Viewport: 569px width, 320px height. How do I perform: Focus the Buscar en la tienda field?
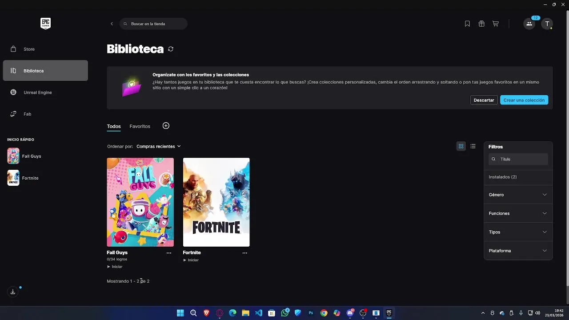(x=153, y=24)
